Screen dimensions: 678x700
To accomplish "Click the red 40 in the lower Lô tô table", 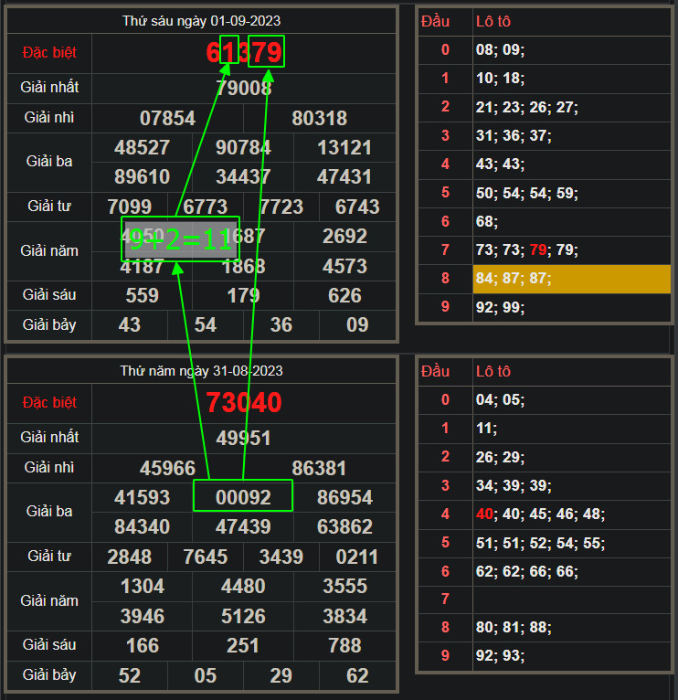I will pos(484,514).
